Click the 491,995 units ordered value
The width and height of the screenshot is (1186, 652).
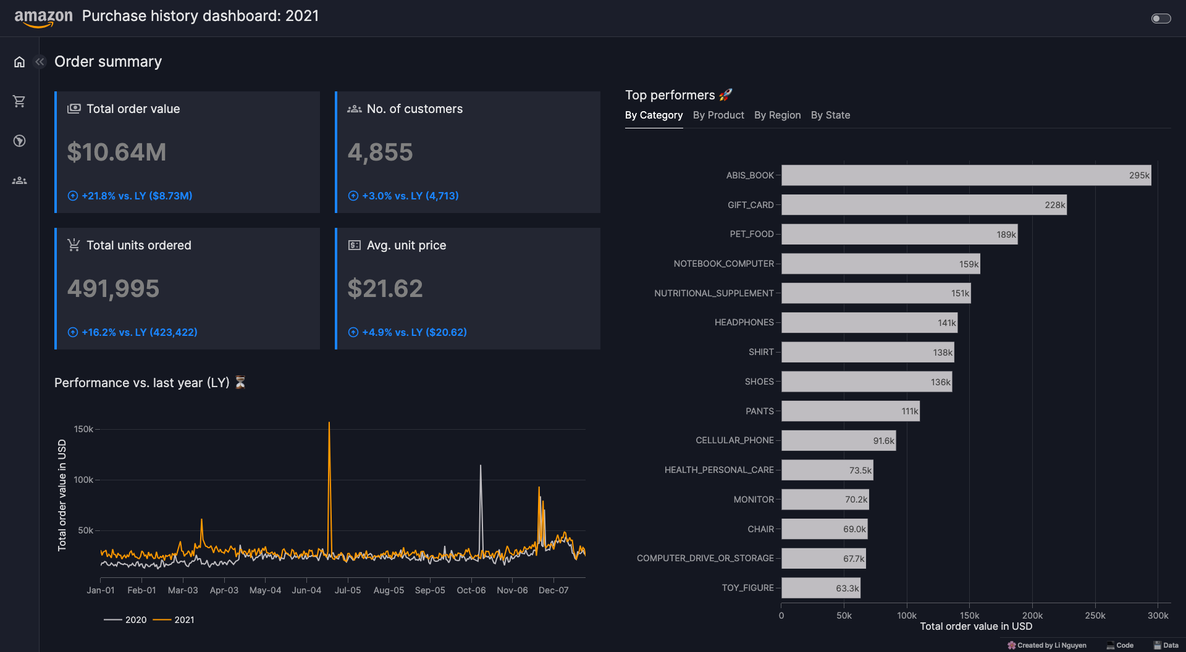click(113, 289)
